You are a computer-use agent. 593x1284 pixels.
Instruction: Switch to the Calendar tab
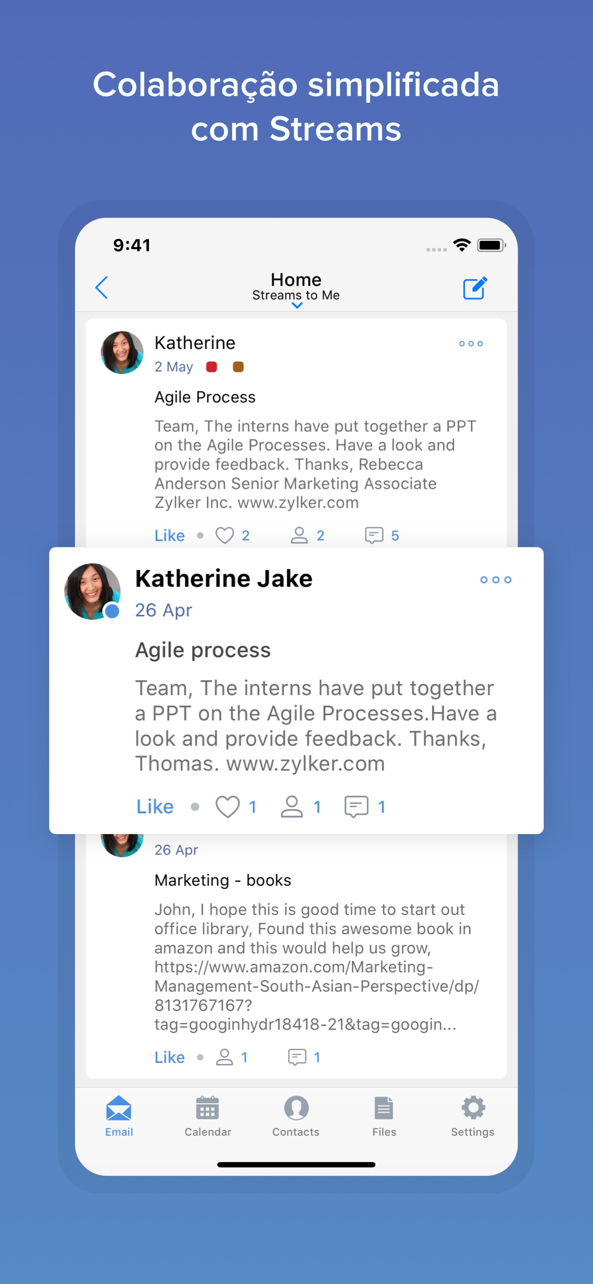tap(208, 1116)
